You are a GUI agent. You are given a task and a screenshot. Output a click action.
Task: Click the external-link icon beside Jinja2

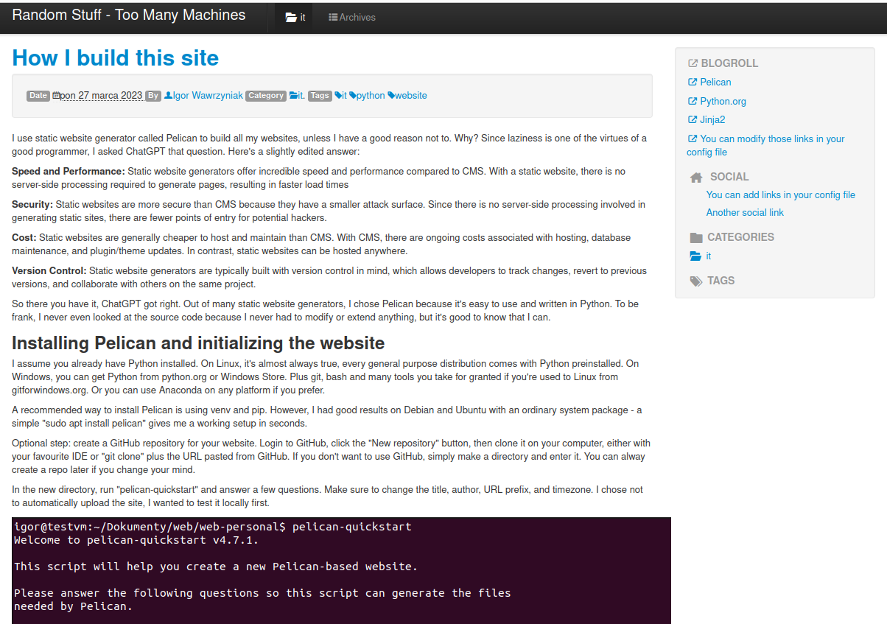[x=692, y=120]
